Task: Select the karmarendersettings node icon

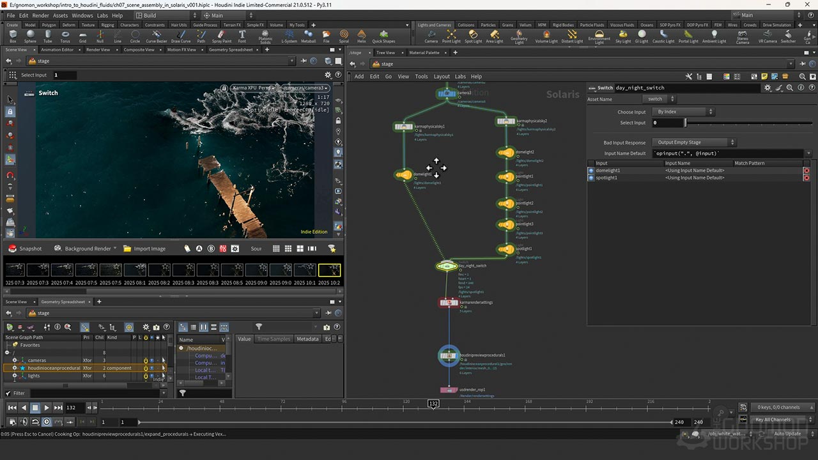Action: (448, 303)
